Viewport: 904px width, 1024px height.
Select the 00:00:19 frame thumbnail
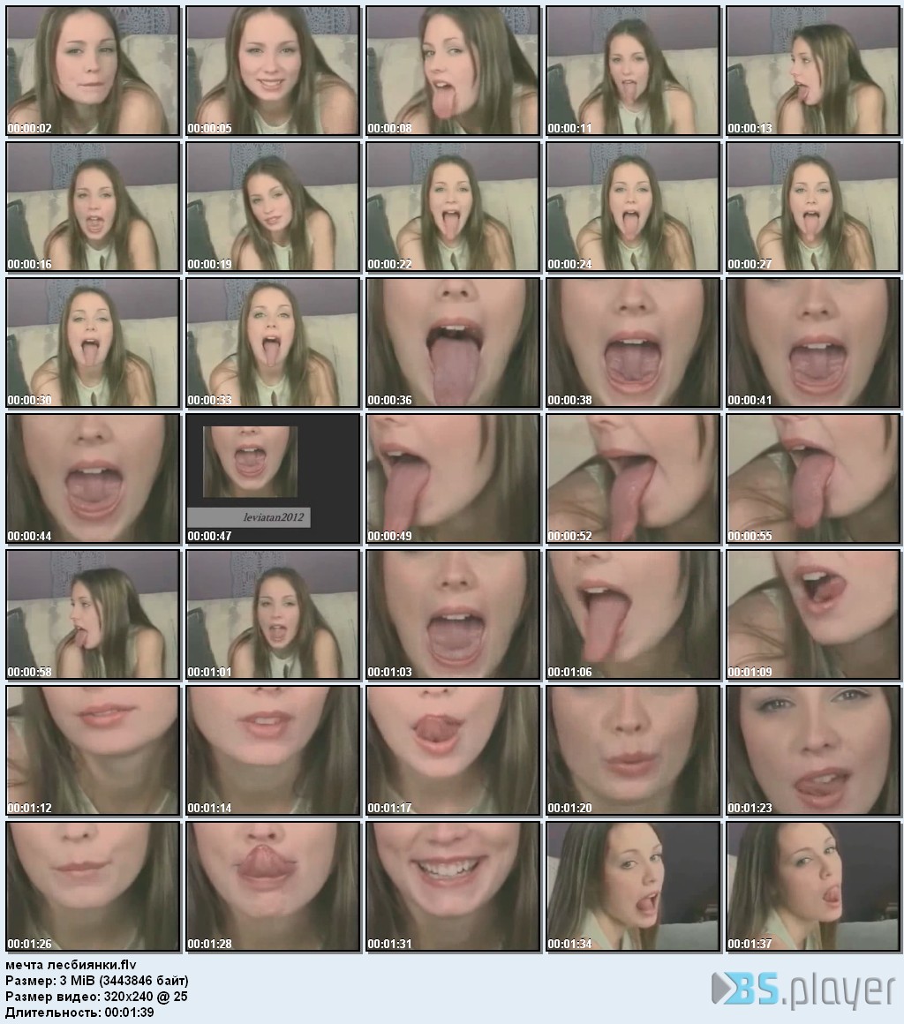pyautogui.click(x=274, y=207)
